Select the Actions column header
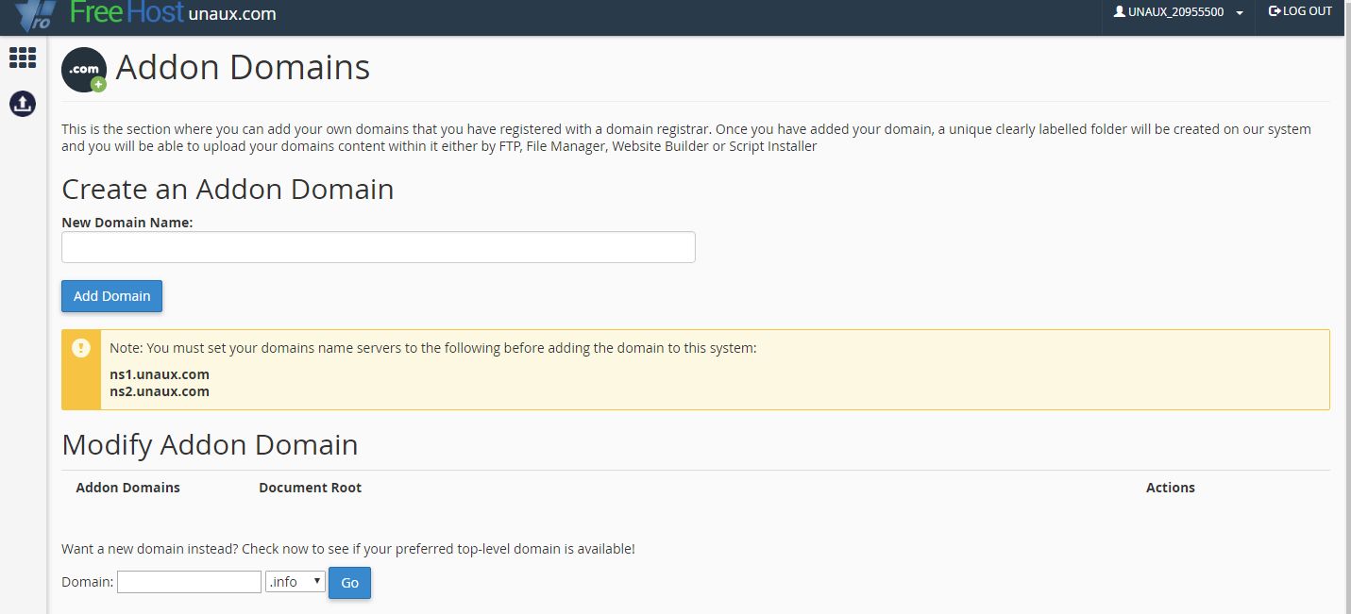1351x614 pixels. click(x=1171, y=488)
